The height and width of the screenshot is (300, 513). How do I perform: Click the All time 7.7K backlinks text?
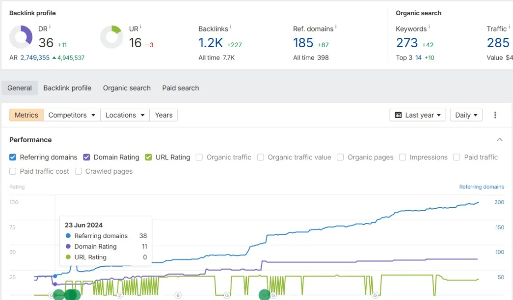[216, 58]
